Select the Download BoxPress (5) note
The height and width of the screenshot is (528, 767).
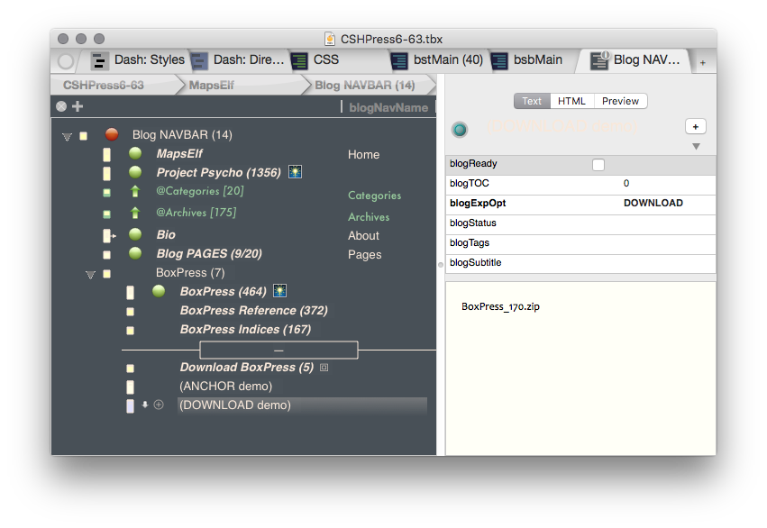click(x=247, y=367)
